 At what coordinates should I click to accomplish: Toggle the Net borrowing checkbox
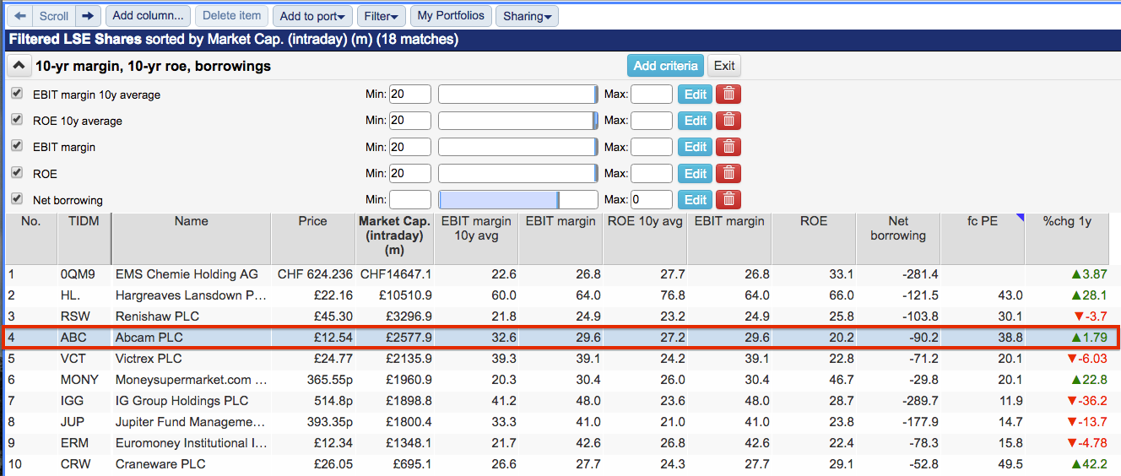[x=17, y=199]
